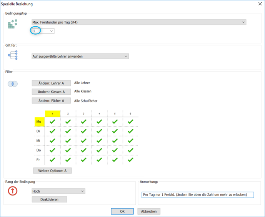
Task: Open the 'Hoch' rank dropdown
Action: [x=58, y=191]
